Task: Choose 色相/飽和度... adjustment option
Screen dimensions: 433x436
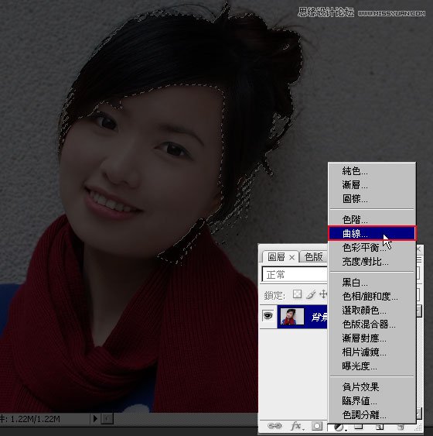Action: pos(372,297)
